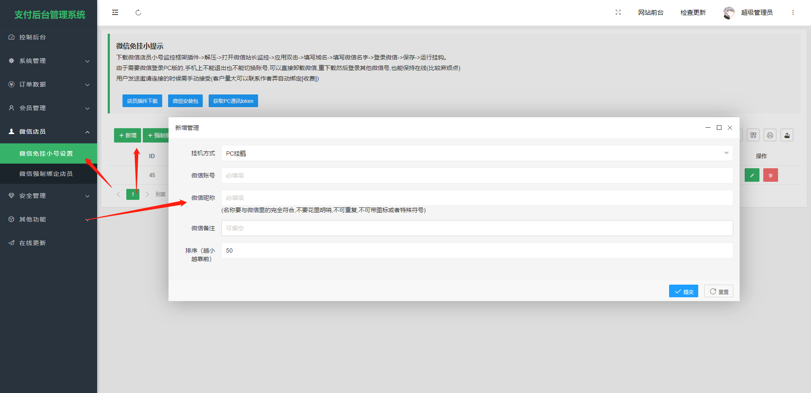
Task: Collapse the 微信店员 sidebar menu
Action: click(x=49, y=132)
